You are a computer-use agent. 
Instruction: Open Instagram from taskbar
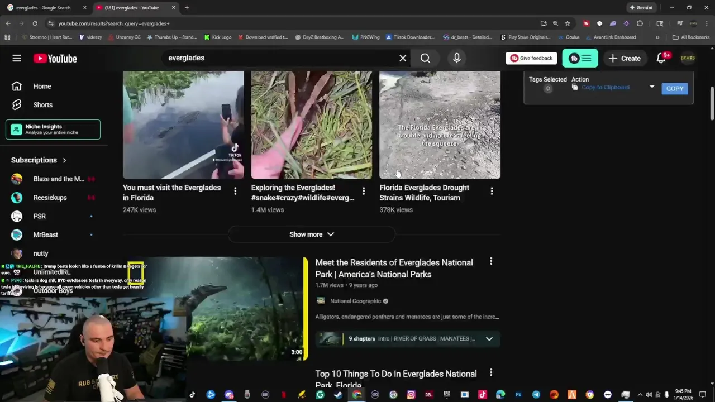point(411,395)
